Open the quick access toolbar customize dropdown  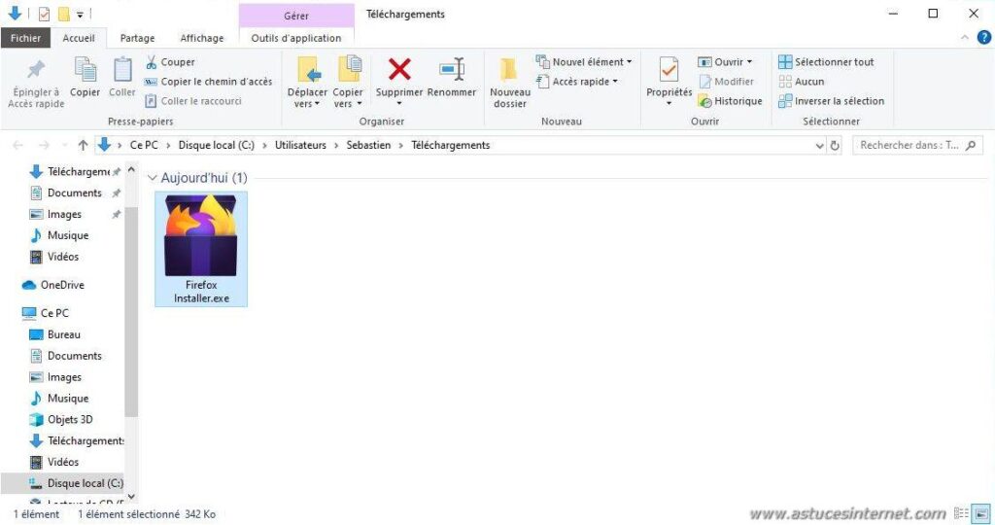point(80,14)
